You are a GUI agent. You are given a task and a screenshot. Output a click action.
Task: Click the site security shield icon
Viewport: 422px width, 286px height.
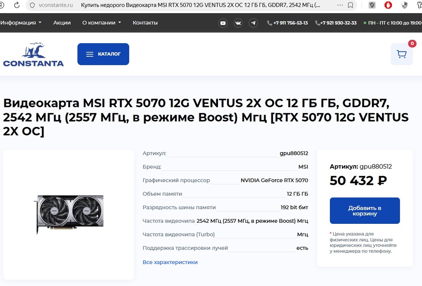[x=32, y=5]
